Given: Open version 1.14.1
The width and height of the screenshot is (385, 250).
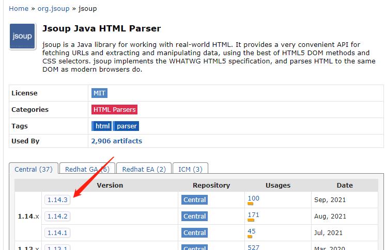Looking at the screenshot, I should tap(57, 232).
